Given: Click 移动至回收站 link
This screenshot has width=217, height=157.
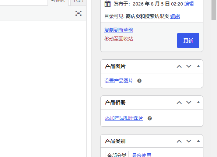Looking at the screenshot, I should 119,39.
